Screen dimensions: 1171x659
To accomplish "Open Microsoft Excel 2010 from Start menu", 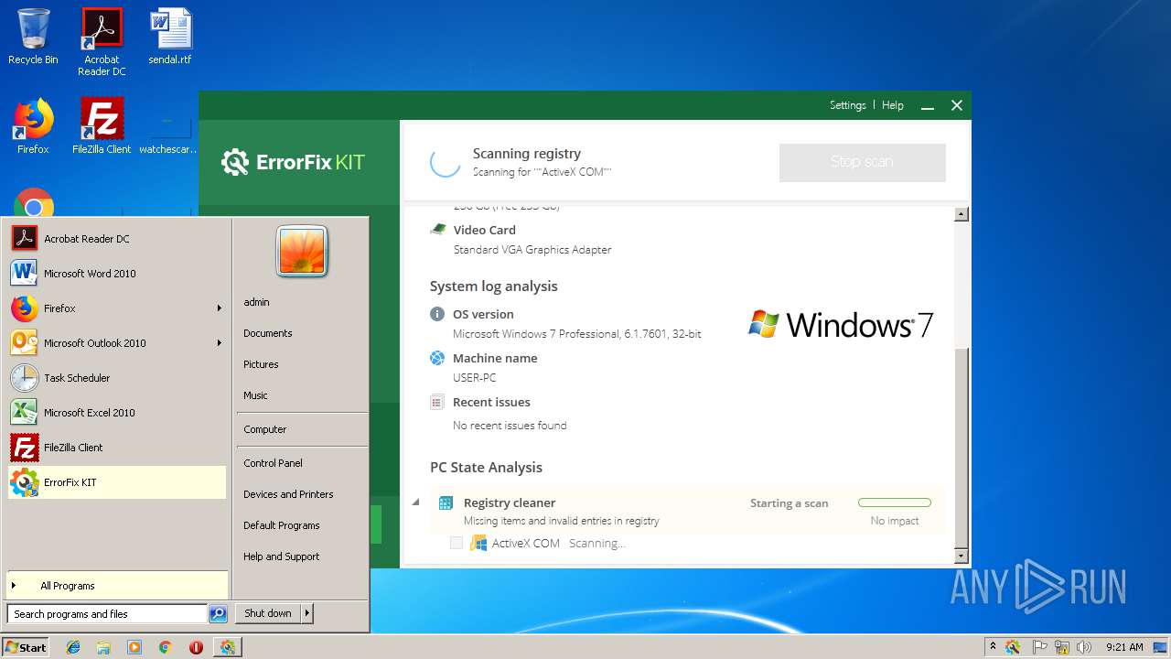I will (x=117, y=413).
